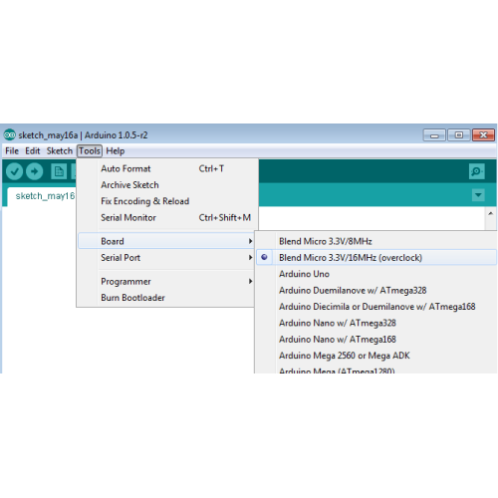Viewport: 498px width, 498px height.
Task: Click the New sketch toolbar icon
Action: click(x=59, y=171)
